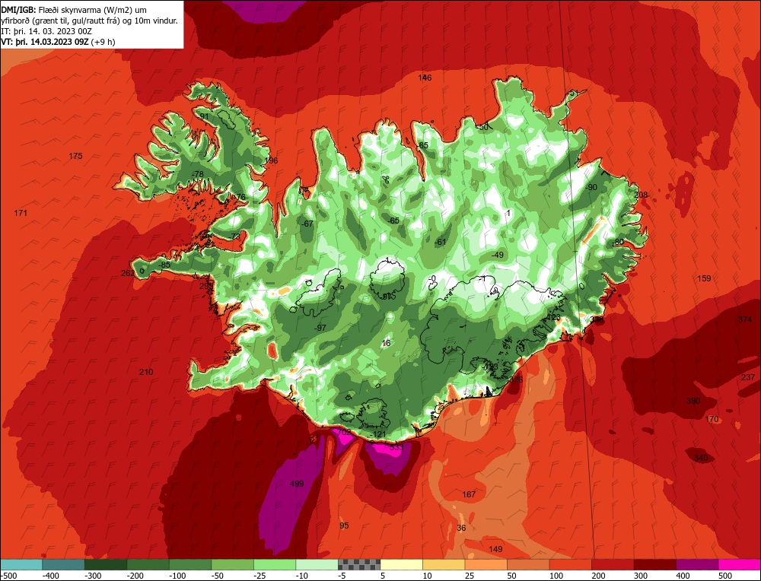Click the value -78 on the Westfjords
This screenshot has height=581, width=761.
click(x=197, y=174)
